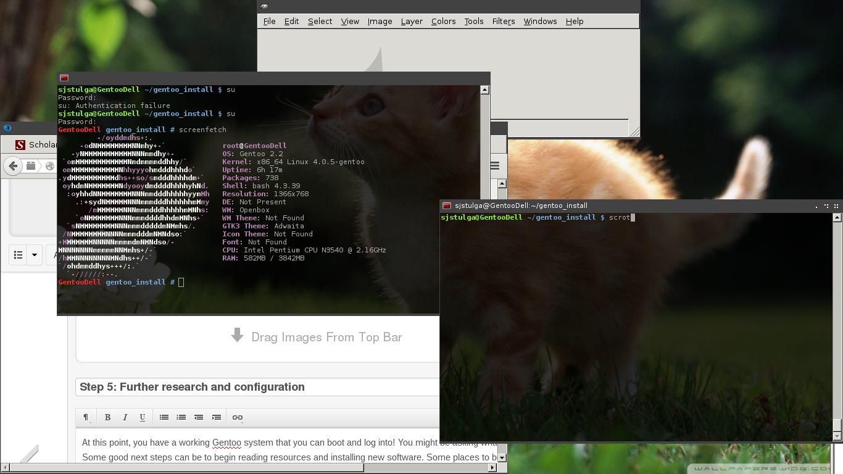Click the 'WM: Openbox' line
This screenshot has height=474, width=843.
(x=246, y=210)
